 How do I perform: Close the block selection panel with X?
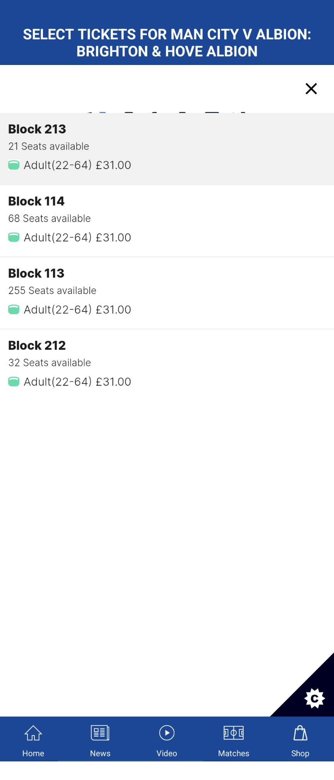pos(311,89)
